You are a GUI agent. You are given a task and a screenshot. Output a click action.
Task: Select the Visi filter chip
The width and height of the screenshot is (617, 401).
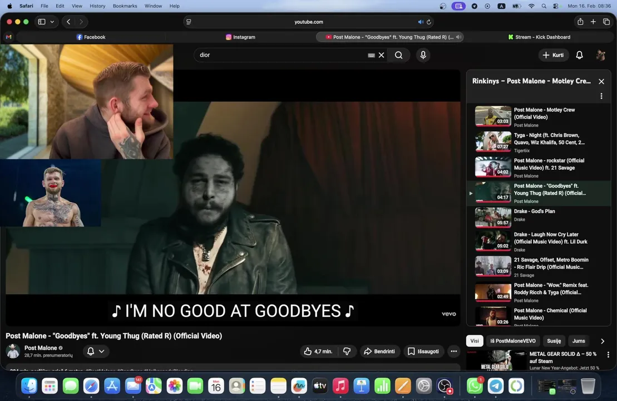point(475,341)
